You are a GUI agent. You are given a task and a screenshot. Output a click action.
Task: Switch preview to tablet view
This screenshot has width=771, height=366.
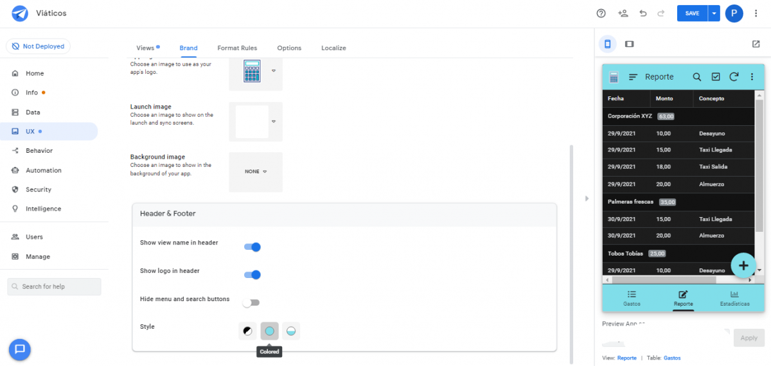coord(629,44)
